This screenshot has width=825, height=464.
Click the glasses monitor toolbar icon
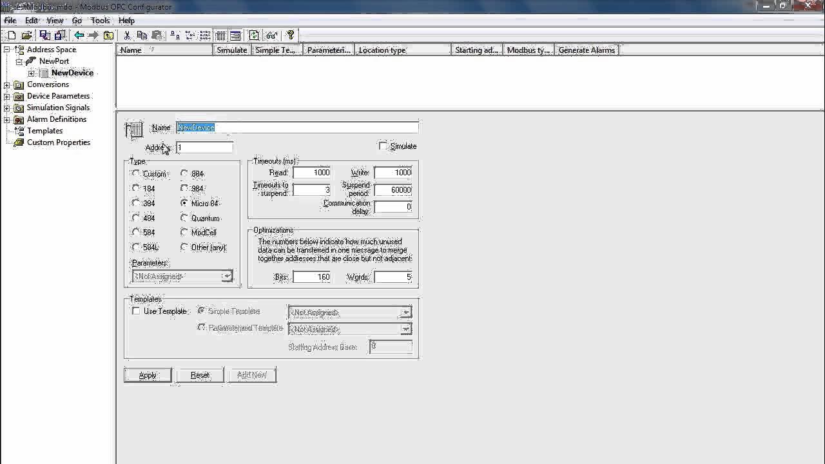(x=272, y=35)
